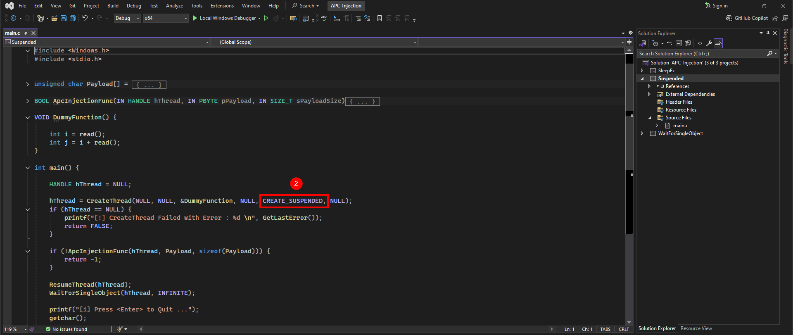Open the Build menu
The width and height of the screenshot is (793, 335).
click(x=113, y=6)
